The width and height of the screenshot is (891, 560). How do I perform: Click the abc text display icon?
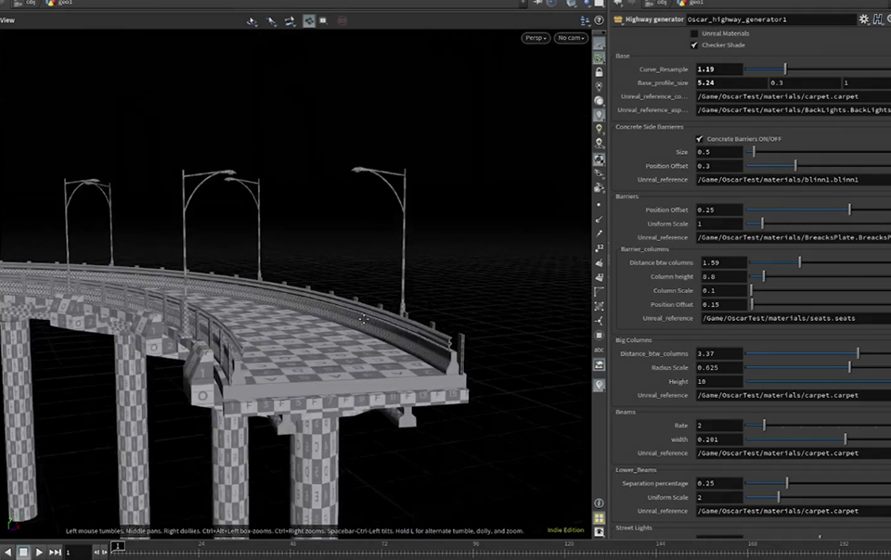pyautogui.click(x=600, y=350)
